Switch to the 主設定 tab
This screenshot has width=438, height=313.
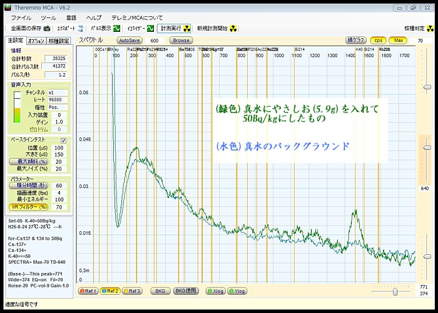pos(16,41)
